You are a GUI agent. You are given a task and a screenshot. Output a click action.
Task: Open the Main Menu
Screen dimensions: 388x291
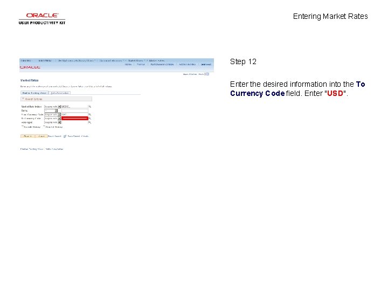pos(45,60)
